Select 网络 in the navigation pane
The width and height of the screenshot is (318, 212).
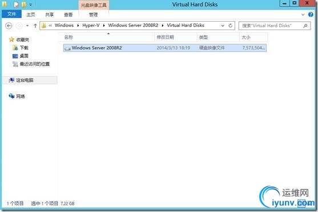[x=21, y=96]
